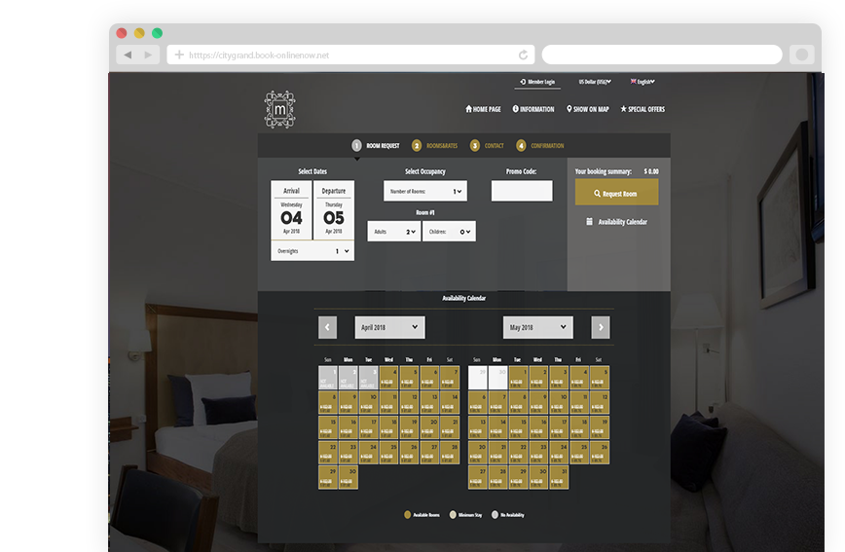Image resolution: width=845 pixels, height=552 pixels.
Task: Select Special Offers in top menu
Action: [643, 109]
